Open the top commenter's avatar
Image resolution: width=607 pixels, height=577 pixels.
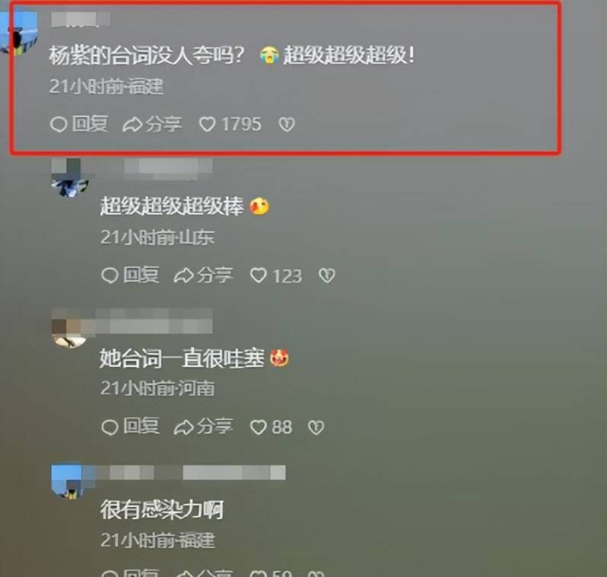tap(18, 33)
